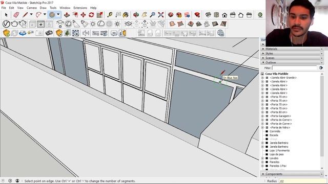
Task: Start V-Ray interactive render
Action: (x=23, y=24)
